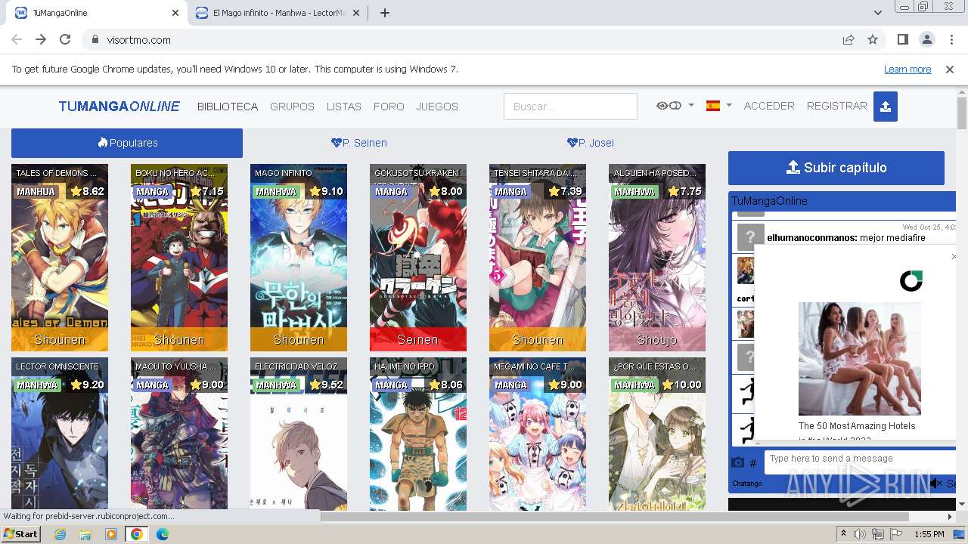Open Maou to Yuusha manga cover
This screenshot has width=968, height=544.
[179, 434]
